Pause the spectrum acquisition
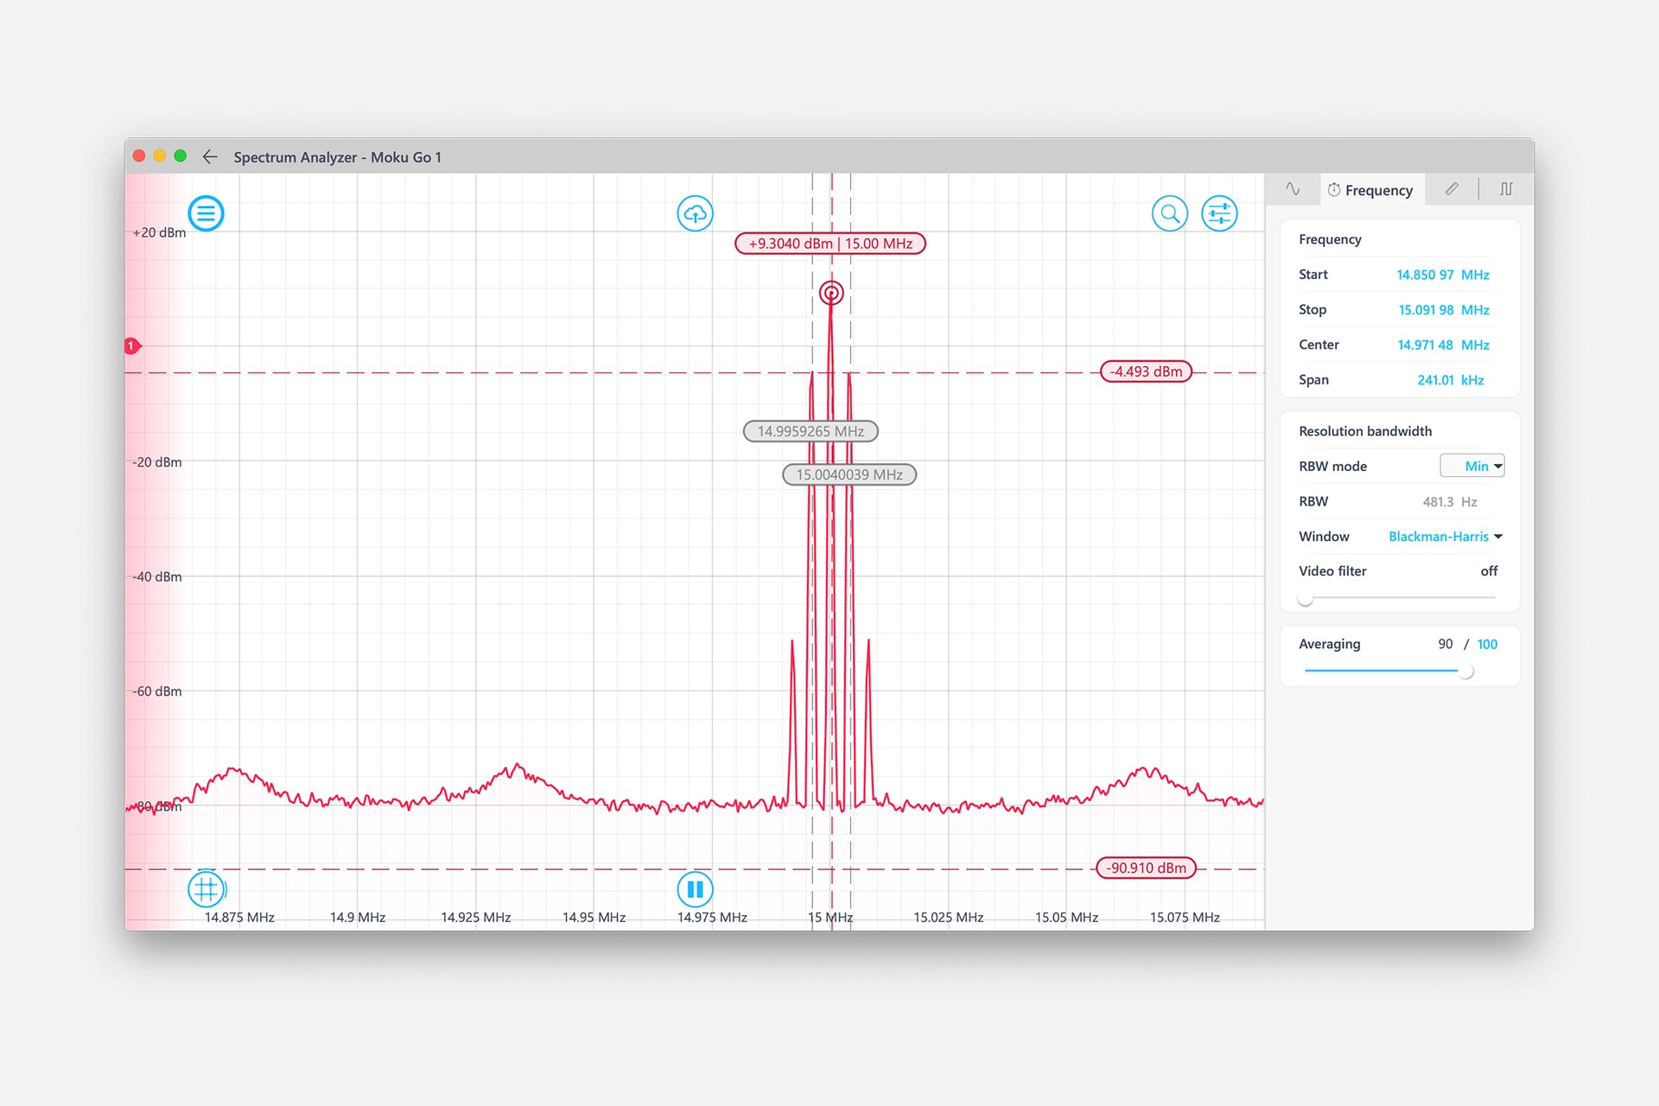This screenshot has height=1106, width=1659. pyautogui.click(x=696, y=890)
